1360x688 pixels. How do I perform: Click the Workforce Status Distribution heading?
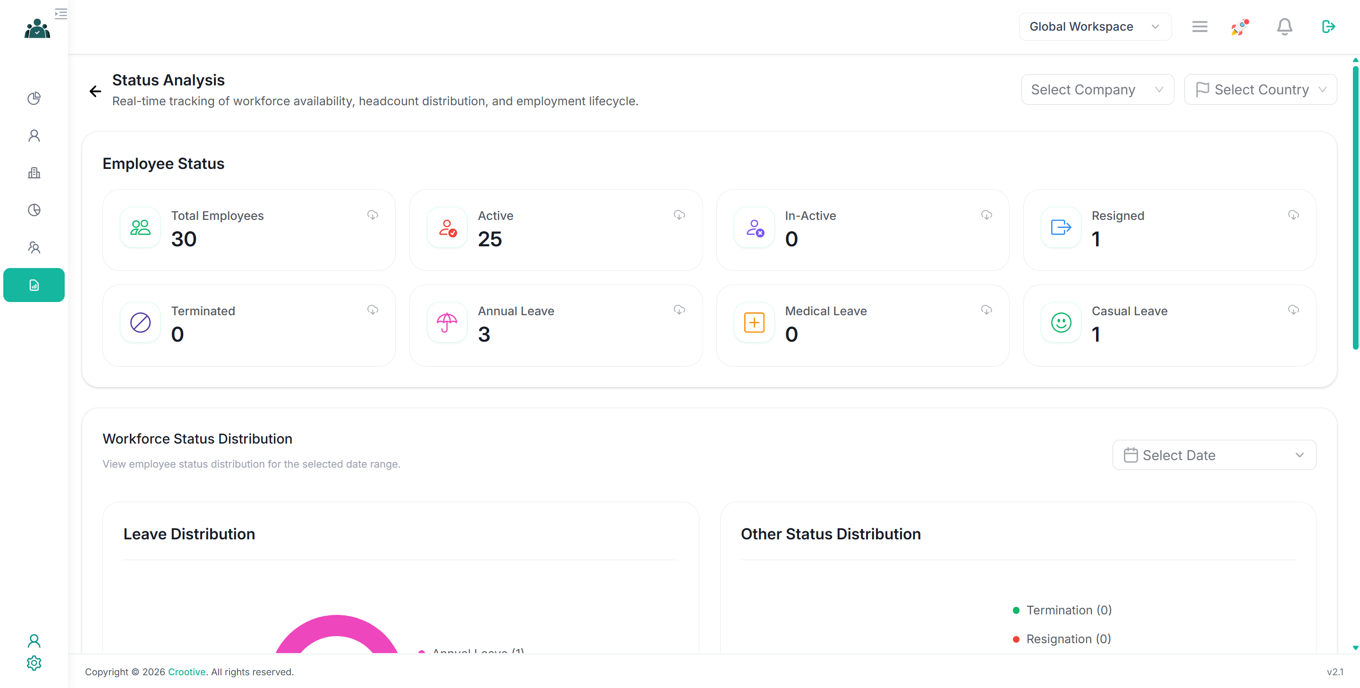point(197,438)
